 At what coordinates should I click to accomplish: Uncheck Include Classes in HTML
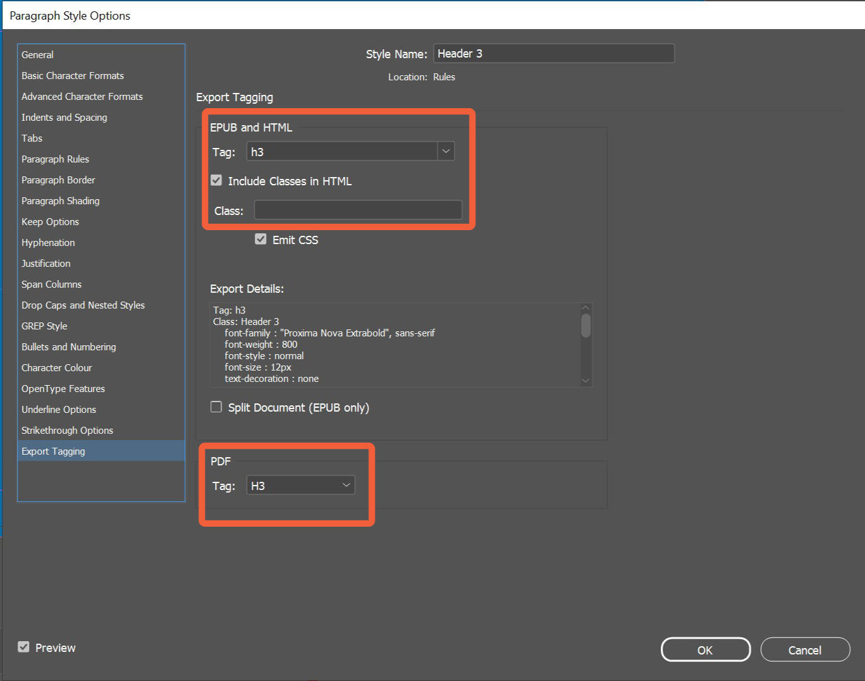coord(216,180)
